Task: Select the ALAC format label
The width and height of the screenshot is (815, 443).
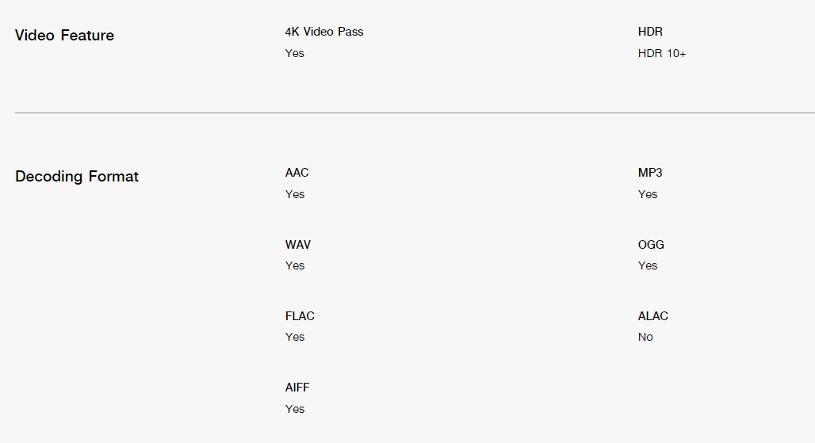Action: (x=652, y=316)
